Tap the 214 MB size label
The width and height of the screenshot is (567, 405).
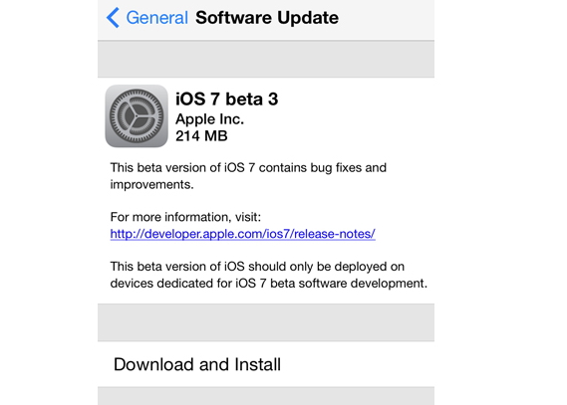pos(201,136)
